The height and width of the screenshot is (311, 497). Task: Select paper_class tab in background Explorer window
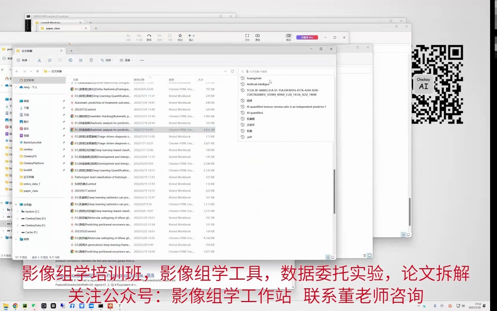64,28
